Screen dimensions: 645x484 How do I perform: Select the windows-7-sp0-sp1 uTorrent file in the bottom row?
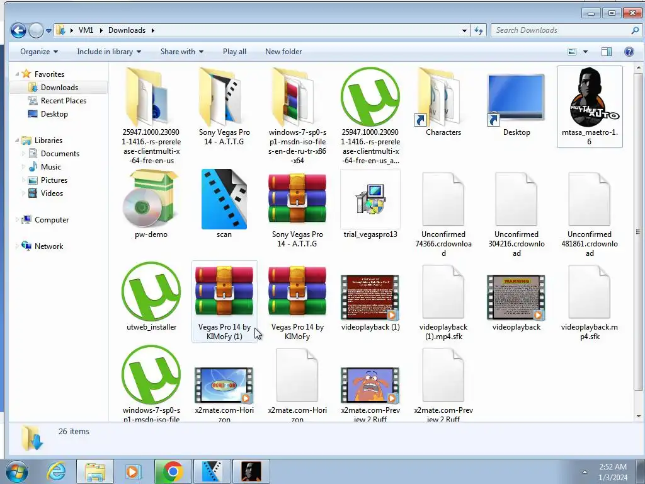tap(151, 384)
